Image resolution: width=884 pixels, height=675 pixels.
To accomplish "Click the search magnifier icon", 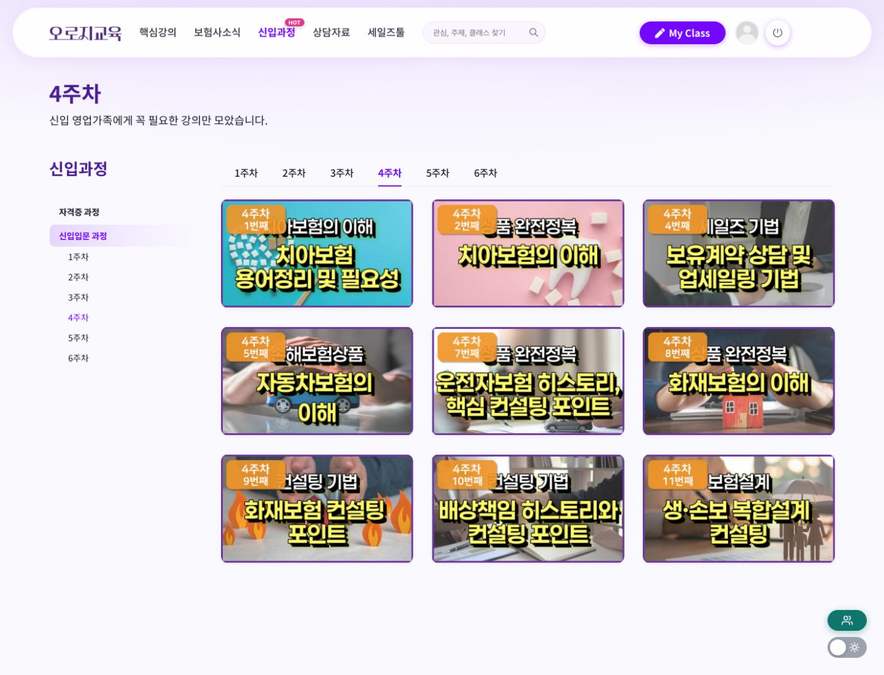I will 534,33.
